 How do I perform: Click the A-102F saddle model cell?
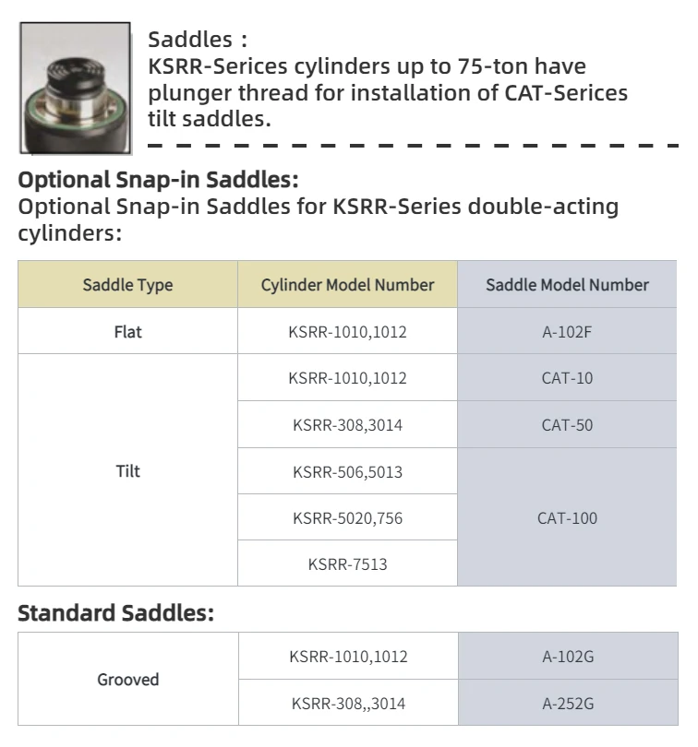click(567, 331)
